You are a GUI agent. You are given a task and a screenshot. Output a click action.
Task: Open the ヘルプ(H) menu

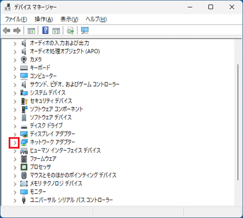coord(96,19)
